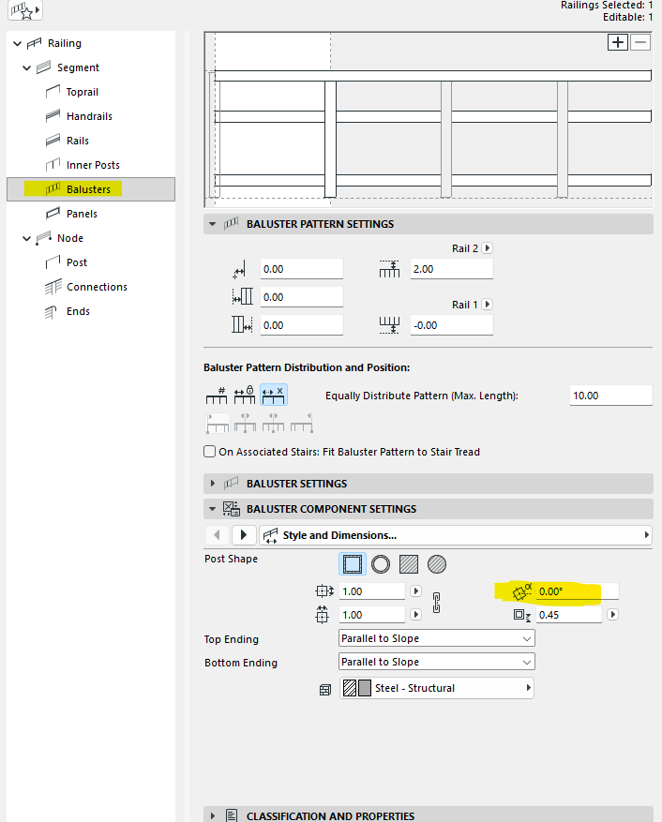Select fixed pattern length distribution icon
The height and width of the screenshot is (822, 662).
pos(245,396)
